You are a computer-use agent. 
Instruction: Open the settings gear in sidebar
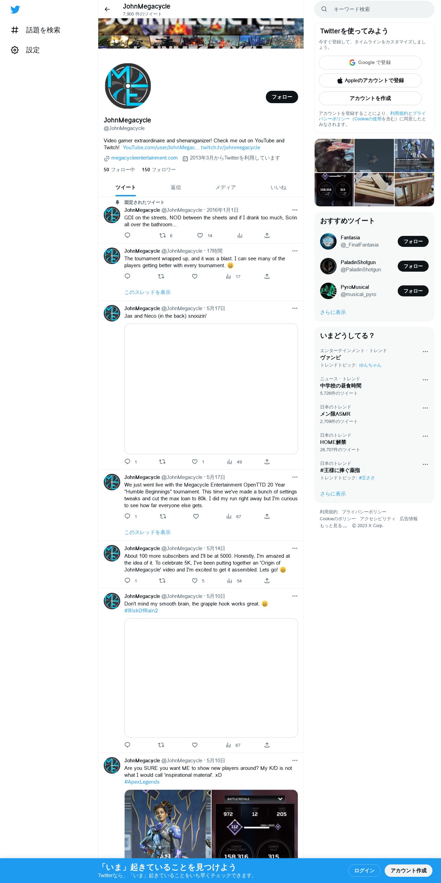coord(15,50)
